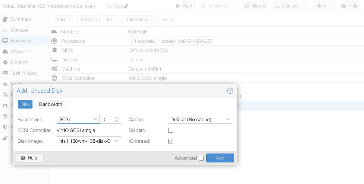Enable the Advanced checkbox
The image size is (364, 184).
201,158
